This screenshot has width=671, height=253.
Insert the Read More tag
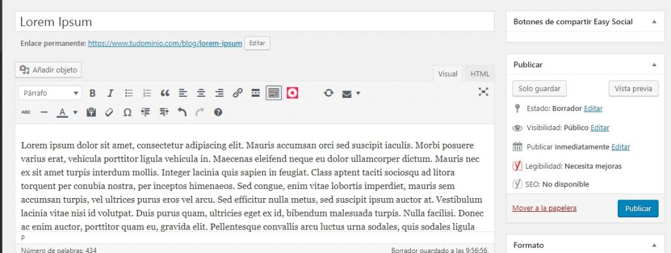click(x=256, y=93)
